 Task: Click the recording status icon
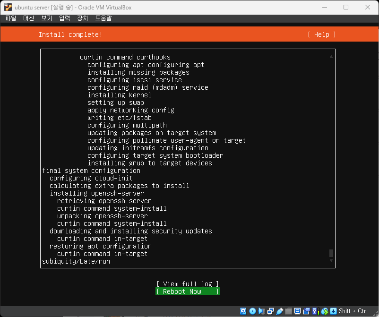[306, 311]
